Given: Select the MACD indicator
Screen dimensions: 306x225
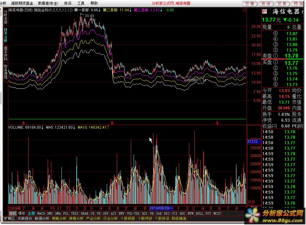Looking at the screenshot, I should tap(41, 213).
